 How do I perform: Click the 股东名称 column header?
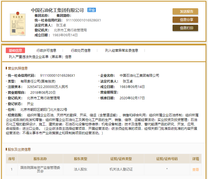(x=40, y=159)
